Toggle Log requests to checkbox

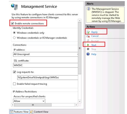[x=14, y=72]
